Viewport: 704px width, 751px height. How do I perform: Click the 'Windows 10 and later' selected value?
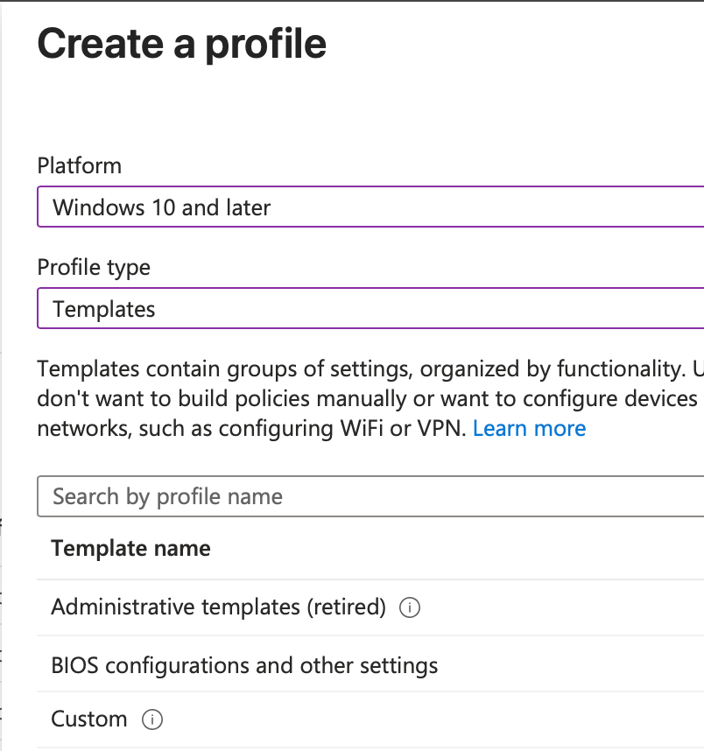(x=162, y=207)
